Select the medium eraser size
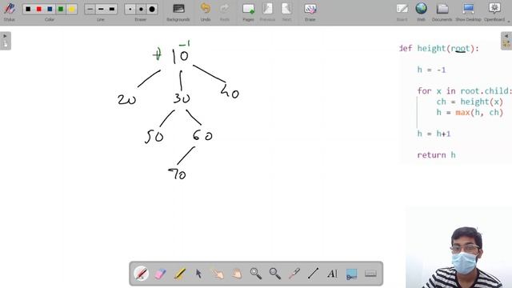 point(141,9)
